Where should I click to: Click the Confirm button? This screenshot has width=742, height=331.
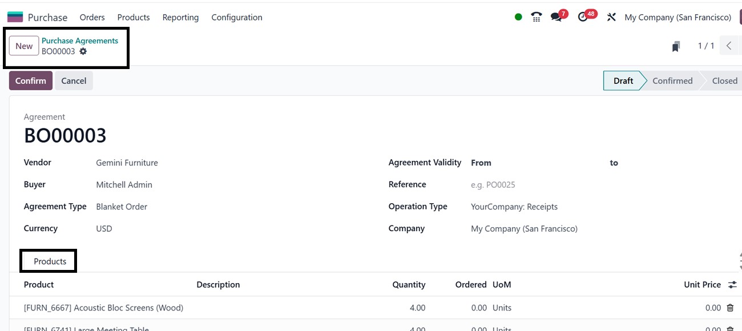click(31, 80)
